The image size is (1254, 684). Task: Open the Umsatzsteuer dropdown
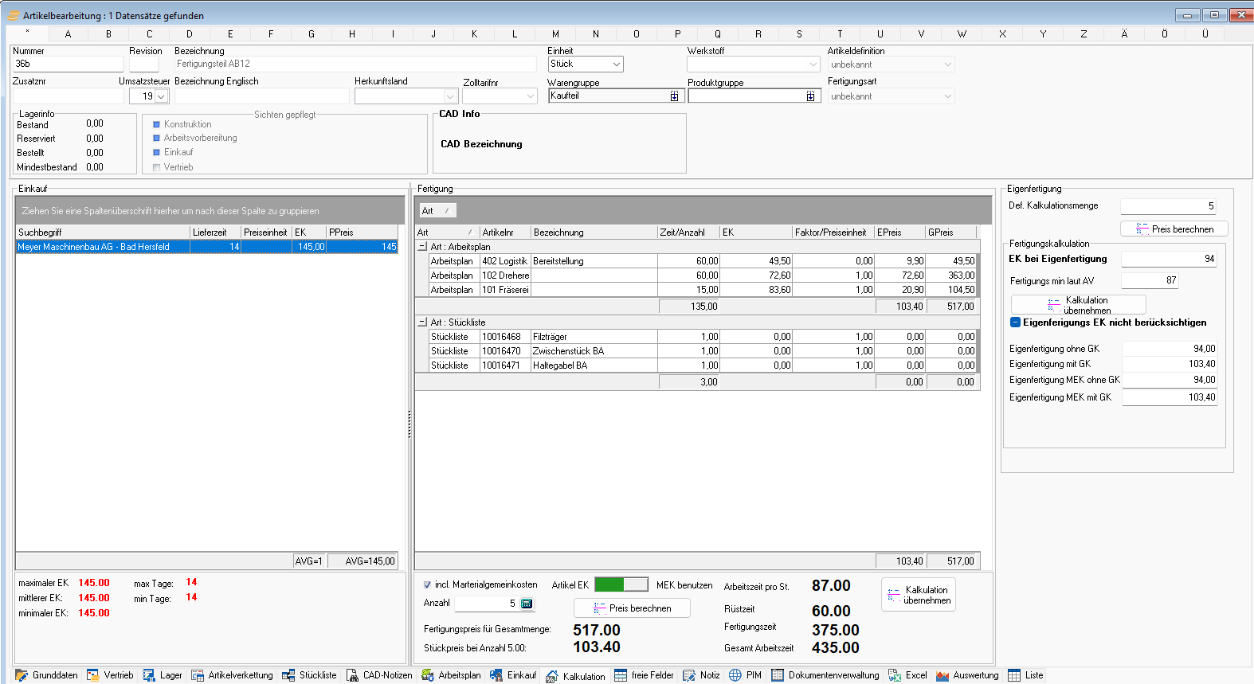(x=161, y=96)
